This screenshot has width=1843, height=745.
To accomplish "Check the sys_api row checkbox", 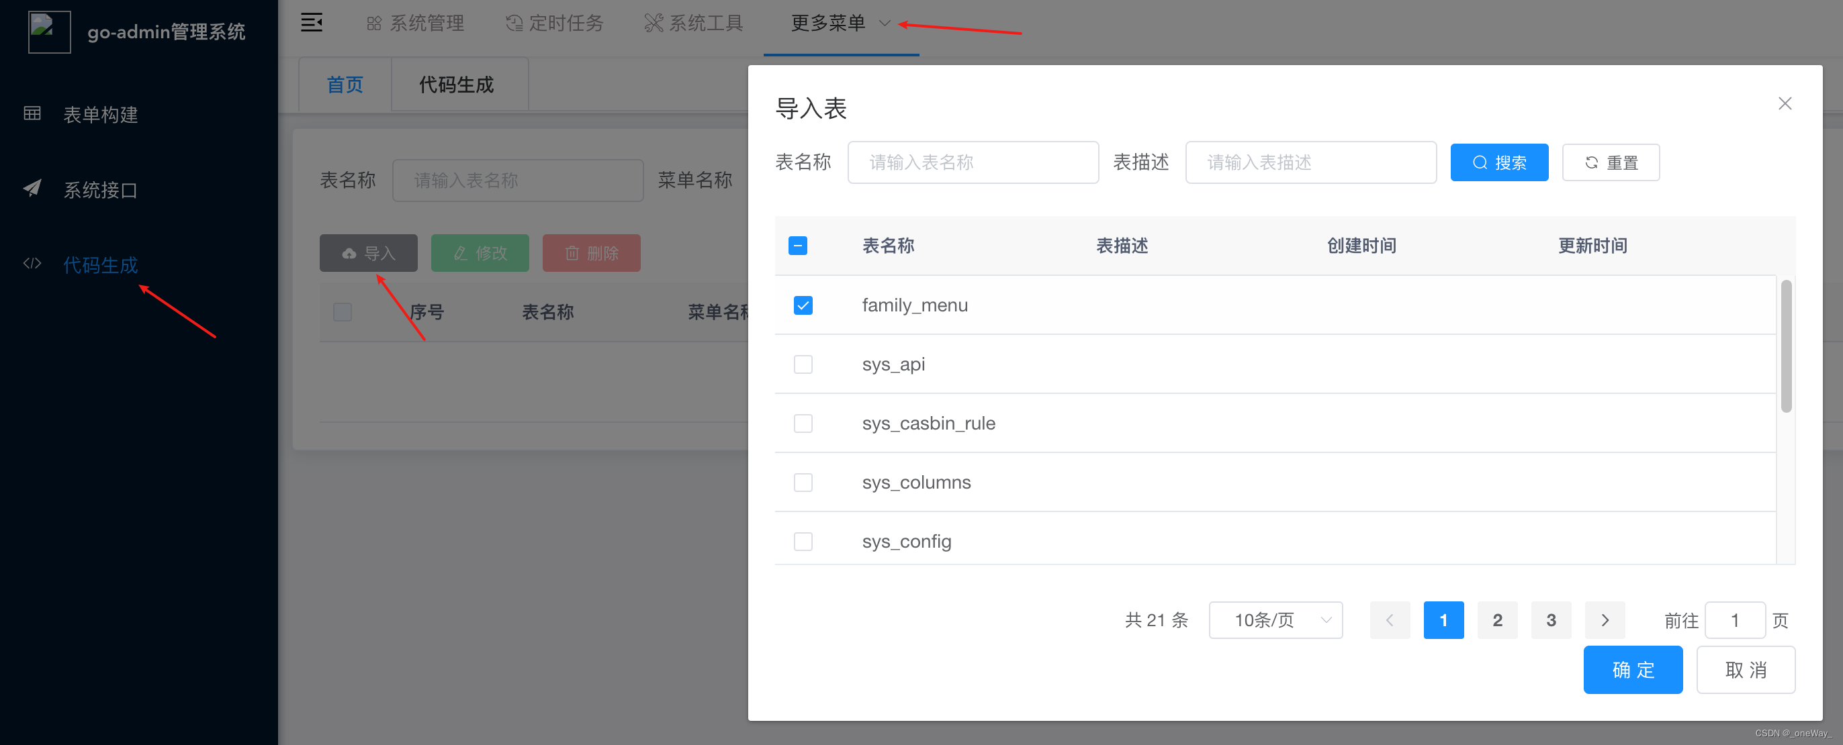I will coord(803,364).
